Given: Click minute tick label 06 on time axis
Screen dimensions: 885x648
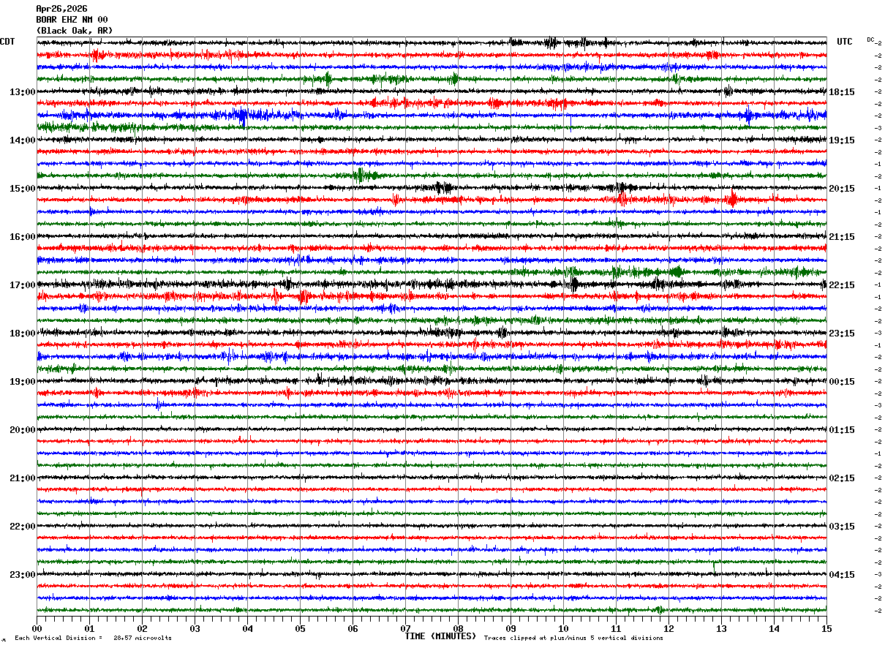Looking at the screenshot, I should (x=353, y=628).
